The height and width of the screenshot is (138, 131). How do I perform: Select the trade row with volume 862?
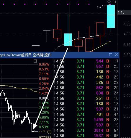tap(86, 88)
